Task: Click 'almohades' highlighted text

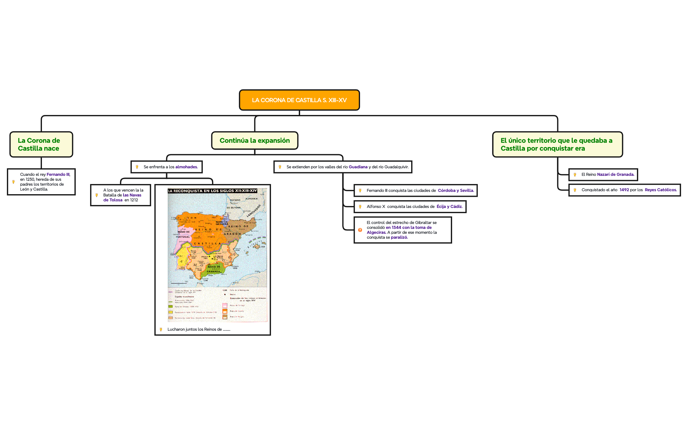Action: pos(186,167)
